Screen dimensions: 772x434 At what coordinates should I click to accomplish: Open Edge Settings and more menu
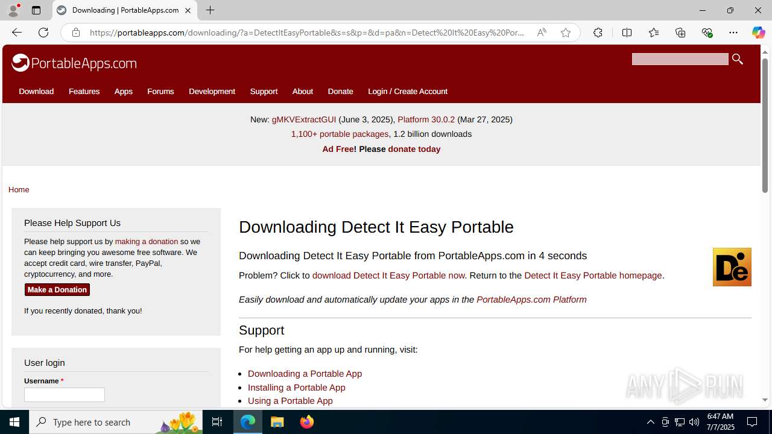point(733,33)
